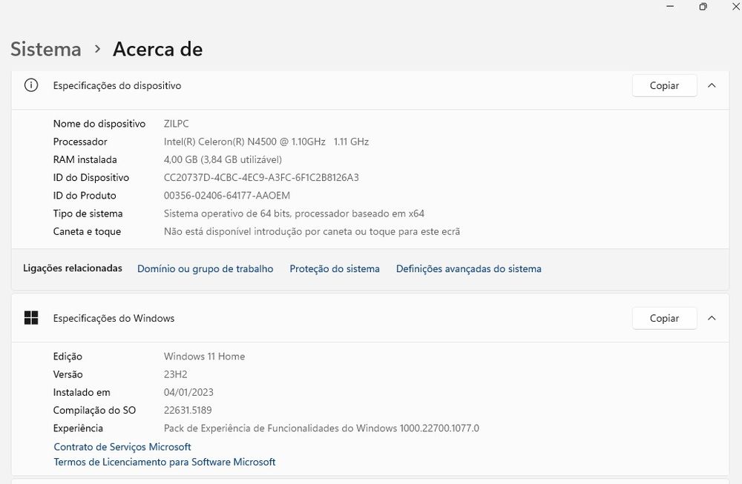Click the Acerca de page title
This screenshot has width=742, height=484.
[x=157, y=49]
